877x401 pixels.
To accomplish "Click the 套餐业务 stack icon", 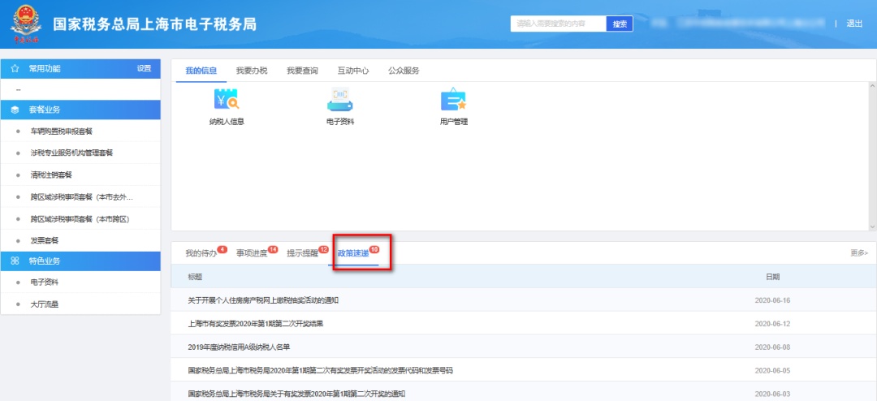I will coord(15,110).
